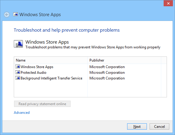Cancel the troubleshooting wizard
This screenshot has height=135, width=175.
pyautogui.click(x=159, y=126)
